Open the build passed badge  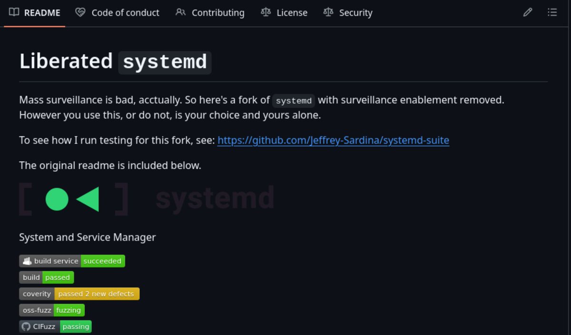(x=46, y=278)
